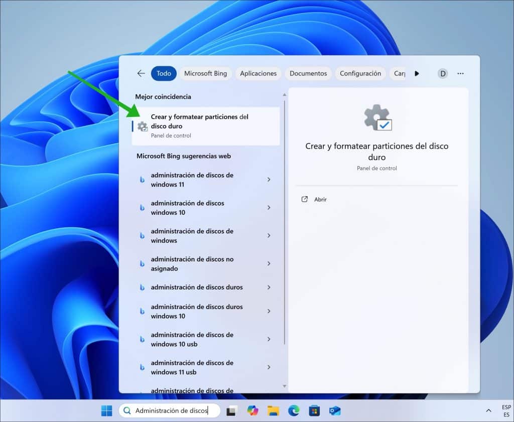The image size is (514, 422).
Task: Open the Aplicaciones filter tab
Action: tap(259, 73)
